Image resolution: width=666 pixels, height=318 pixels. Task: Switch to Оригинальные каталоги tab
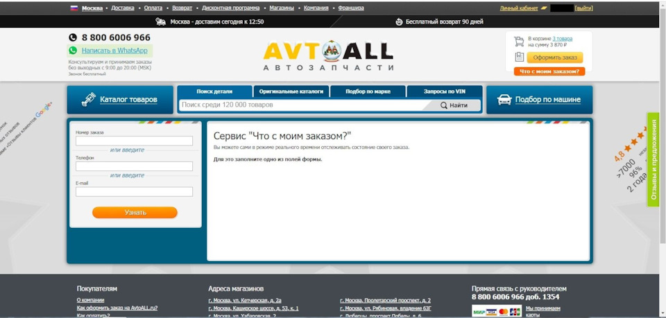291,91
